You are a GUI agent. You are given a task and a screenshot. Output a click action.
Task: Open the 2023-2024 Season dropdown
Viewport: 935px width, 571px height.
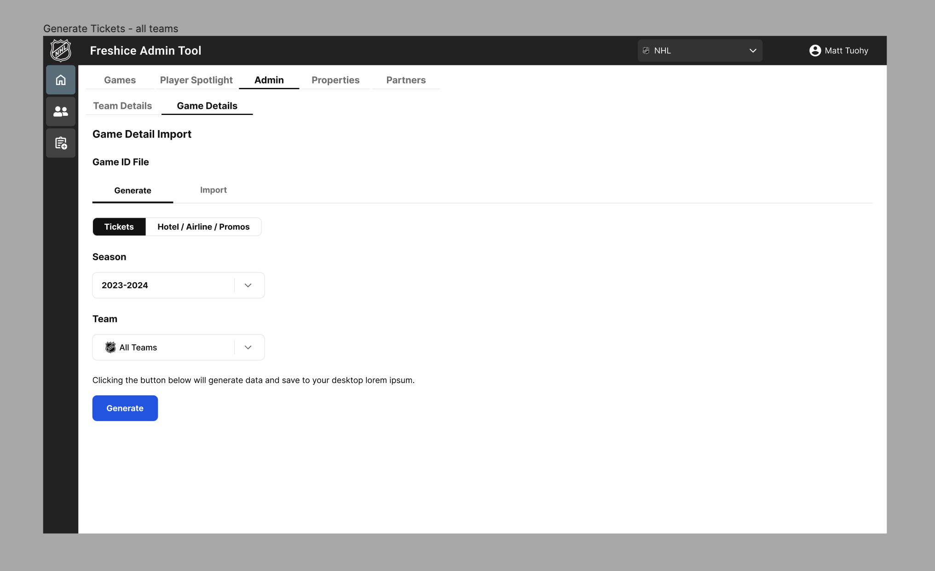(178, 285)
